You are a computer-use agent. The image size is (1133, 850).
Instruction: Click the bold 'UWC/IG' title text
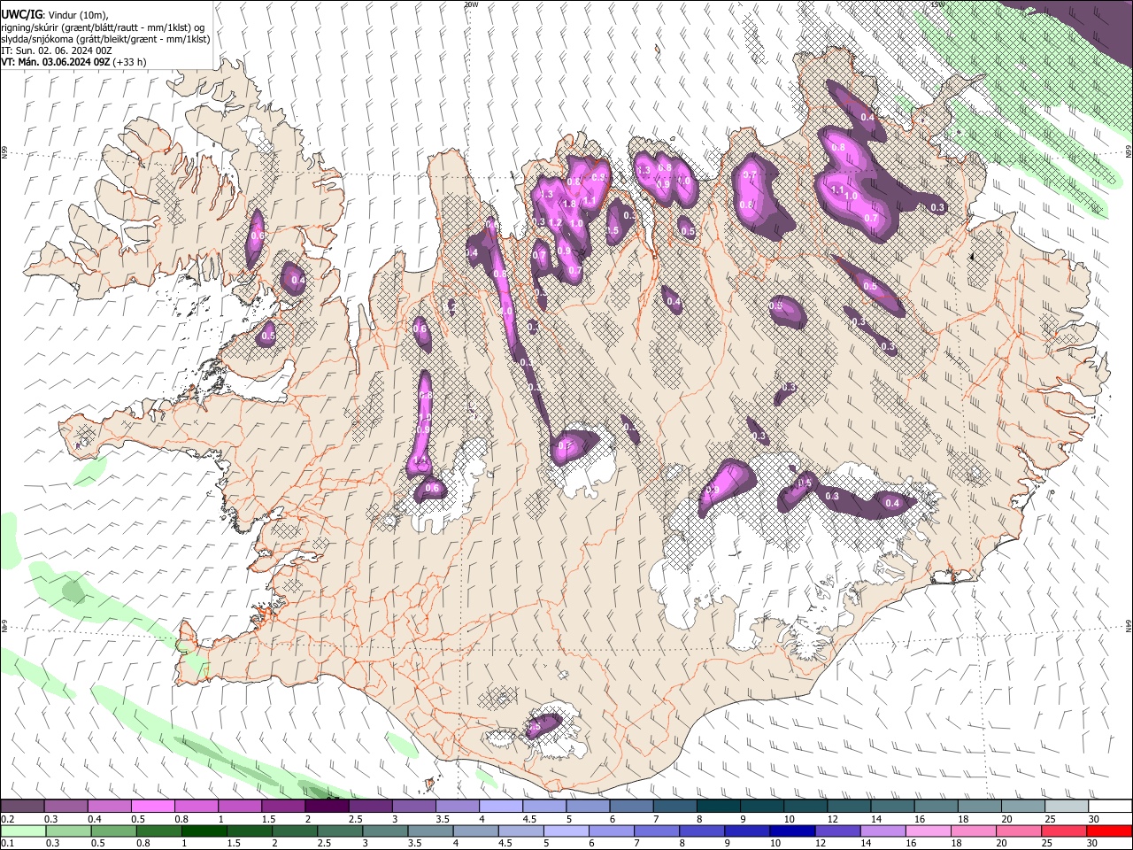(20, 15)
